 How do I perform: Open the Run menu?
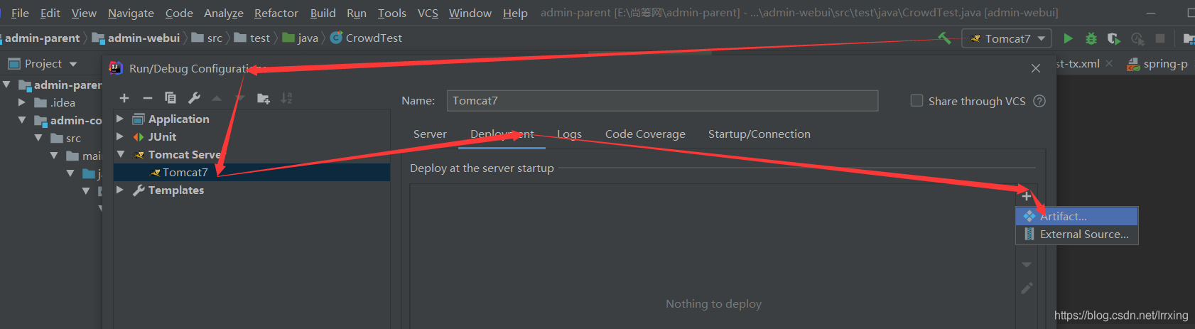(357, 13)
